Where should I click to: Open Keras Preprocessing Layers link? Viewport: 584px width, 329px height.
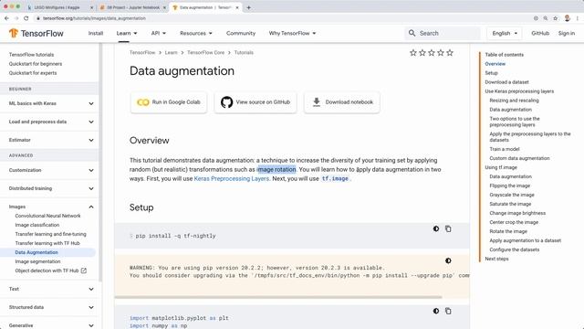231,179
